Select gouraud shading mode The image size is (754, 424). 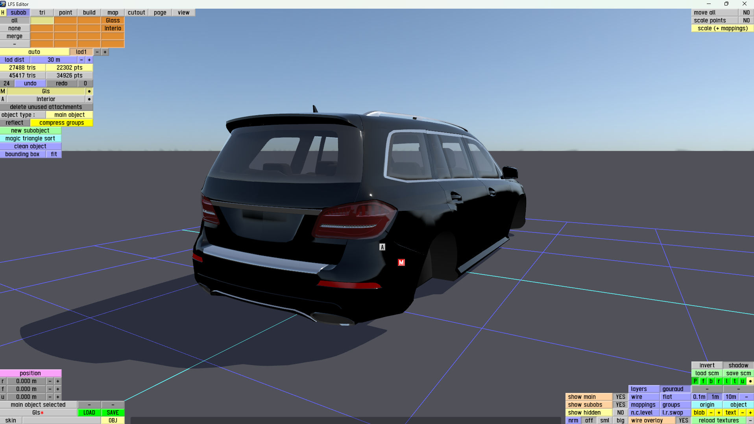point(676,389)
